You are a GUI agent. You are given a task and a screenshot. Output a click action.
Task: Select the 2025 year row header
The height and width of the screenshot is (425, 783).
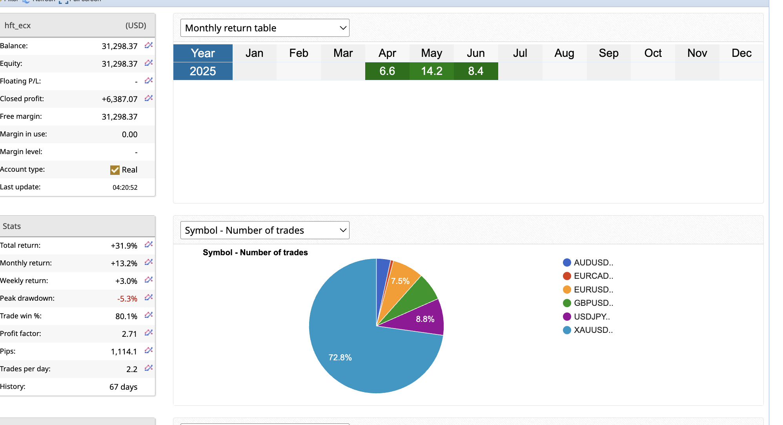coord(203,71)
